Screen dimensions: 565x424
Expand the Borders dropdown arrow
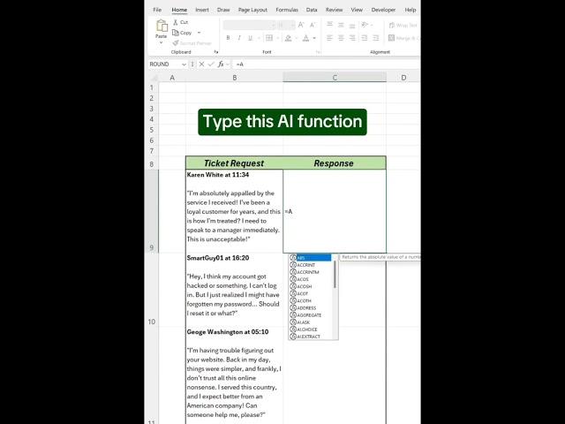[277, 38]
